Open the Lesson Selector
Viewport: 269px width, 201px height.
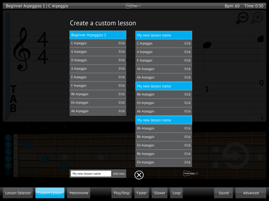click(18, 193)
